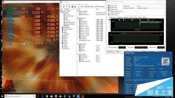Go up one level in AIDA64
175x98 pixels.
click(x=66, y=7)
